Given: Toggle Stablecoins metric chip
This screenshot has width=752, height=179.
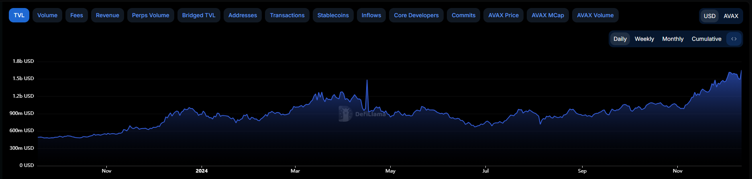Looking at the screenshot, I should [x=333, y=15].
